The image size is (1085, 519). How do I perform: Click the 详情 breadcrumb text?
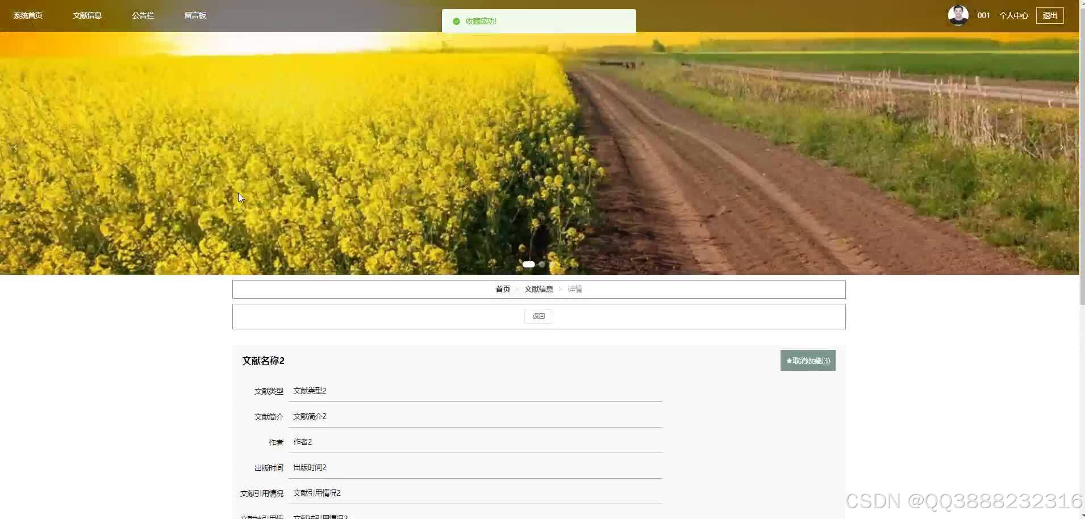575,289
